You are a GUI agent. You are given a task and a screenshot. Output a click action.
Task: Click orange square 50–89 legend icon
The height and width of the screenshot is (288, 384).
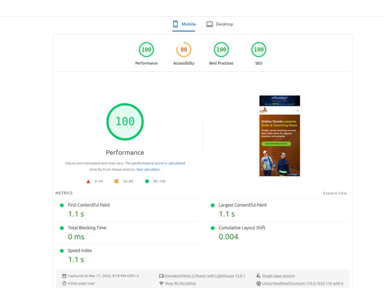[116, 181]
